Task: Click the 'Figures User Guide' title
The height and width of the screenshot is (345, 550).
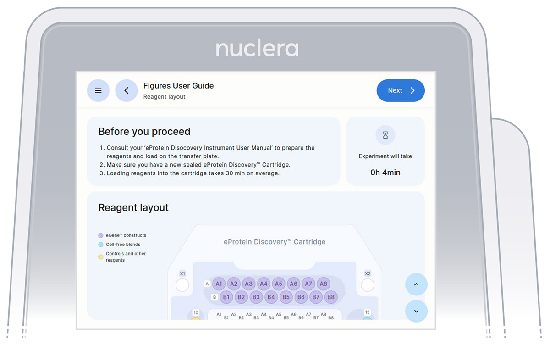Action: pos(179,86)
